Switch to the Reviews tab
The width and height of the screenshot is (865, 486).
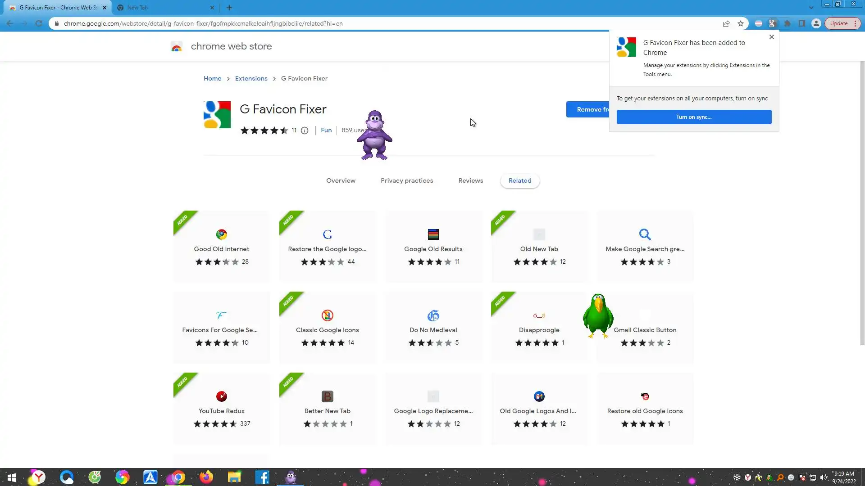(x=470, y=180)
